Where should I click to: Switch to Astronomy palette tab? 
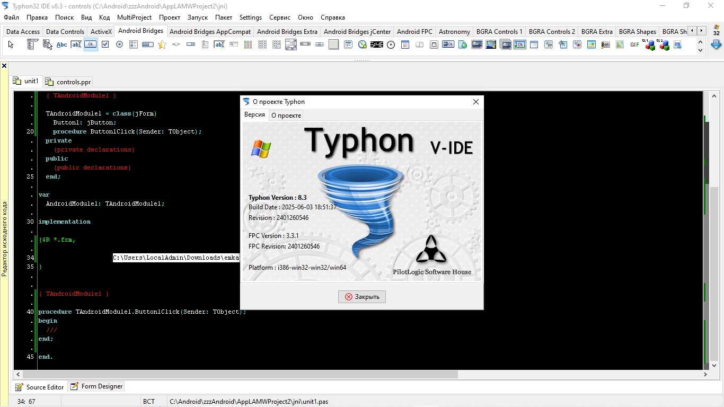point(454,31)
